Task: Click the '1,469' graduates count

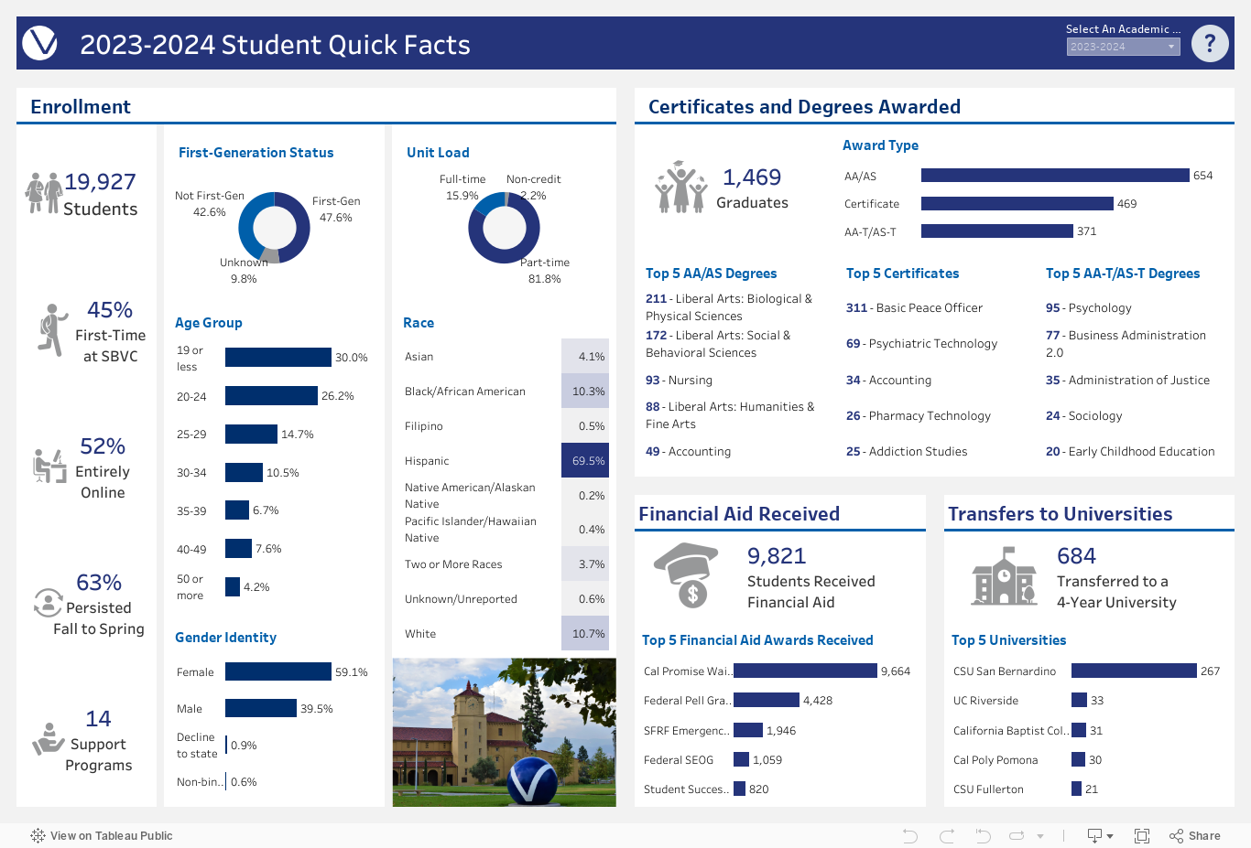Action: coord(752,177)
